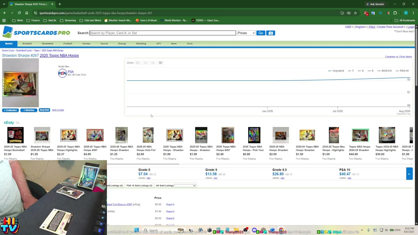Open the Tools nav tab

(x=189, y=43)
